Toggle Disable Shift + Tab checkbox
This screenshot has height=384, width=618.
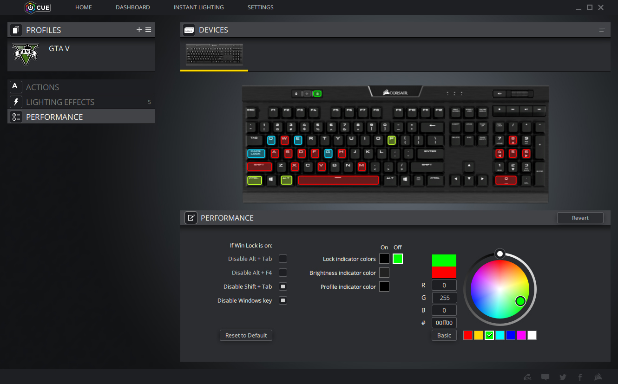(x=283, y=286)
